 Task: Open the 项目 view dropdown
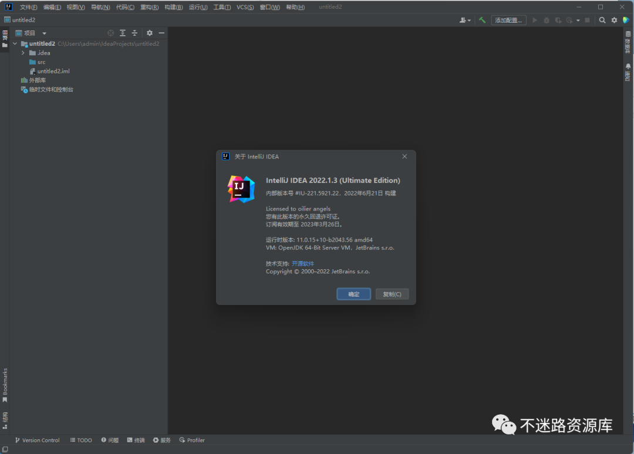click(44, 33)
